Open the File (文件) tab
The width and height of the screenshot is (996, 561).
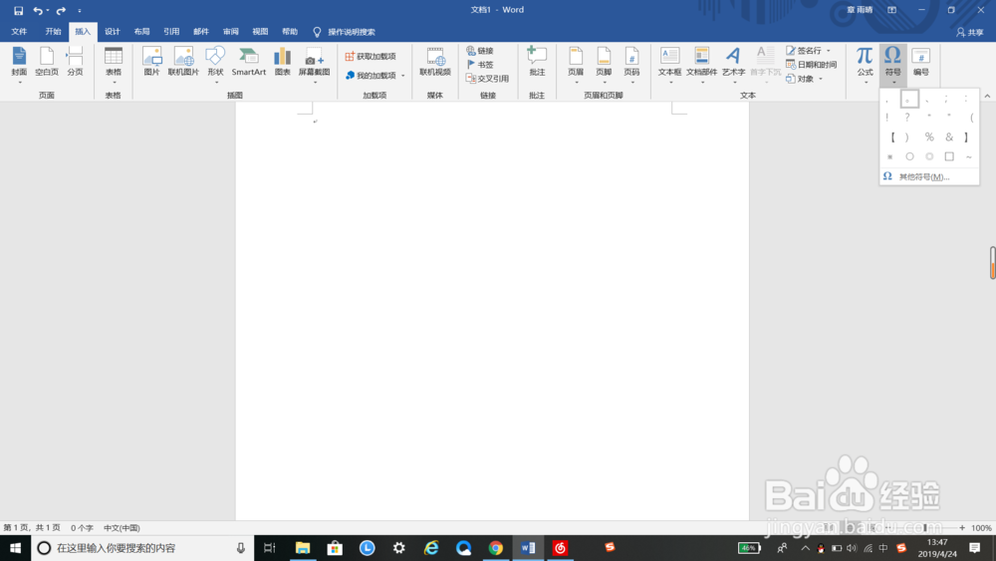pyautogui.click(x=19, y=32)
